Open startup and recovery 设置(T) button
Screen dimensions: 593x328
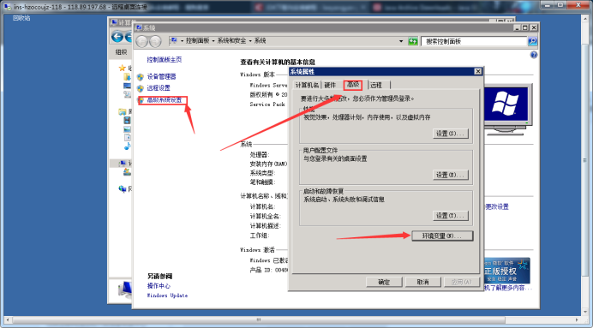tap(451, 216)
